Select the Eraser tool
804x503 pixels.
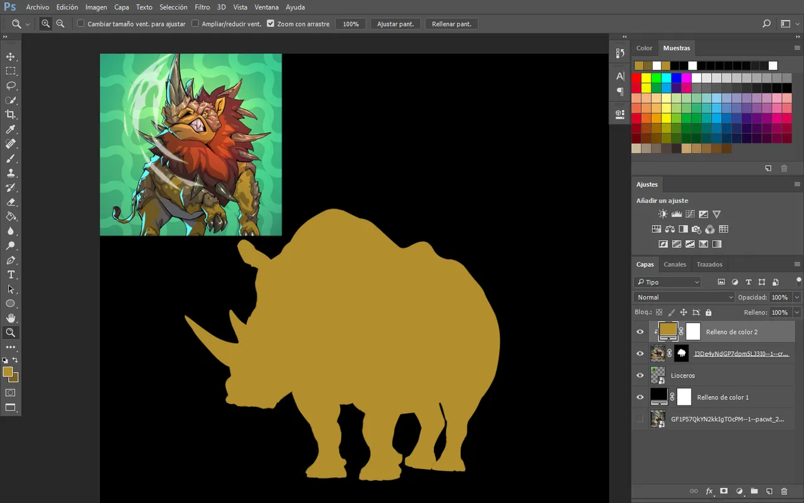[x=11, y=202]
